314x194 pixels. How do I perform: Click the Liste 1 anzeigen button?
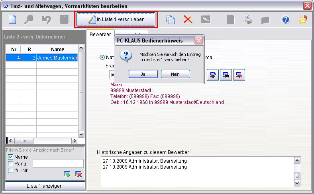[45, 186]
